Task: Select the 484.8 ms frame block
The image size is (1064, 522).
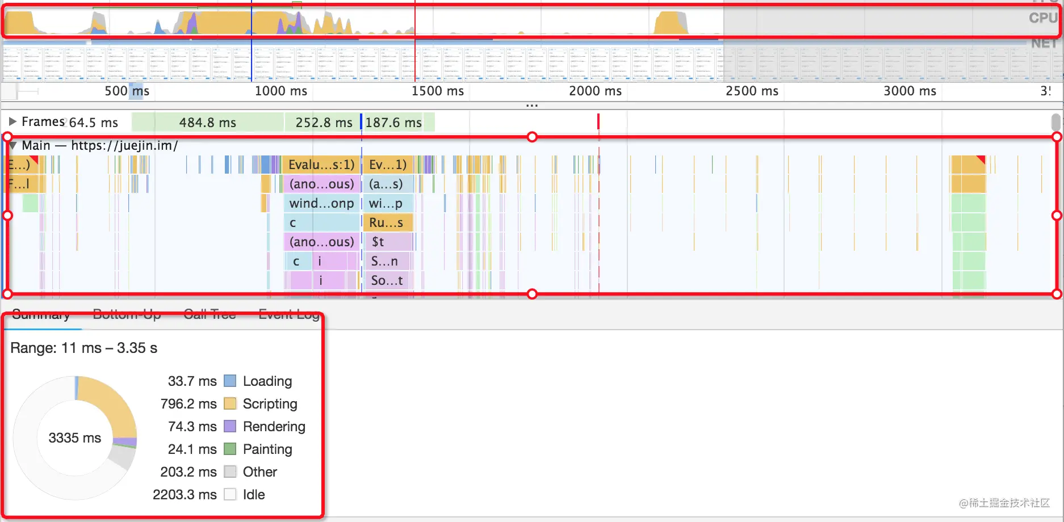Action: (x=208, y=123)
